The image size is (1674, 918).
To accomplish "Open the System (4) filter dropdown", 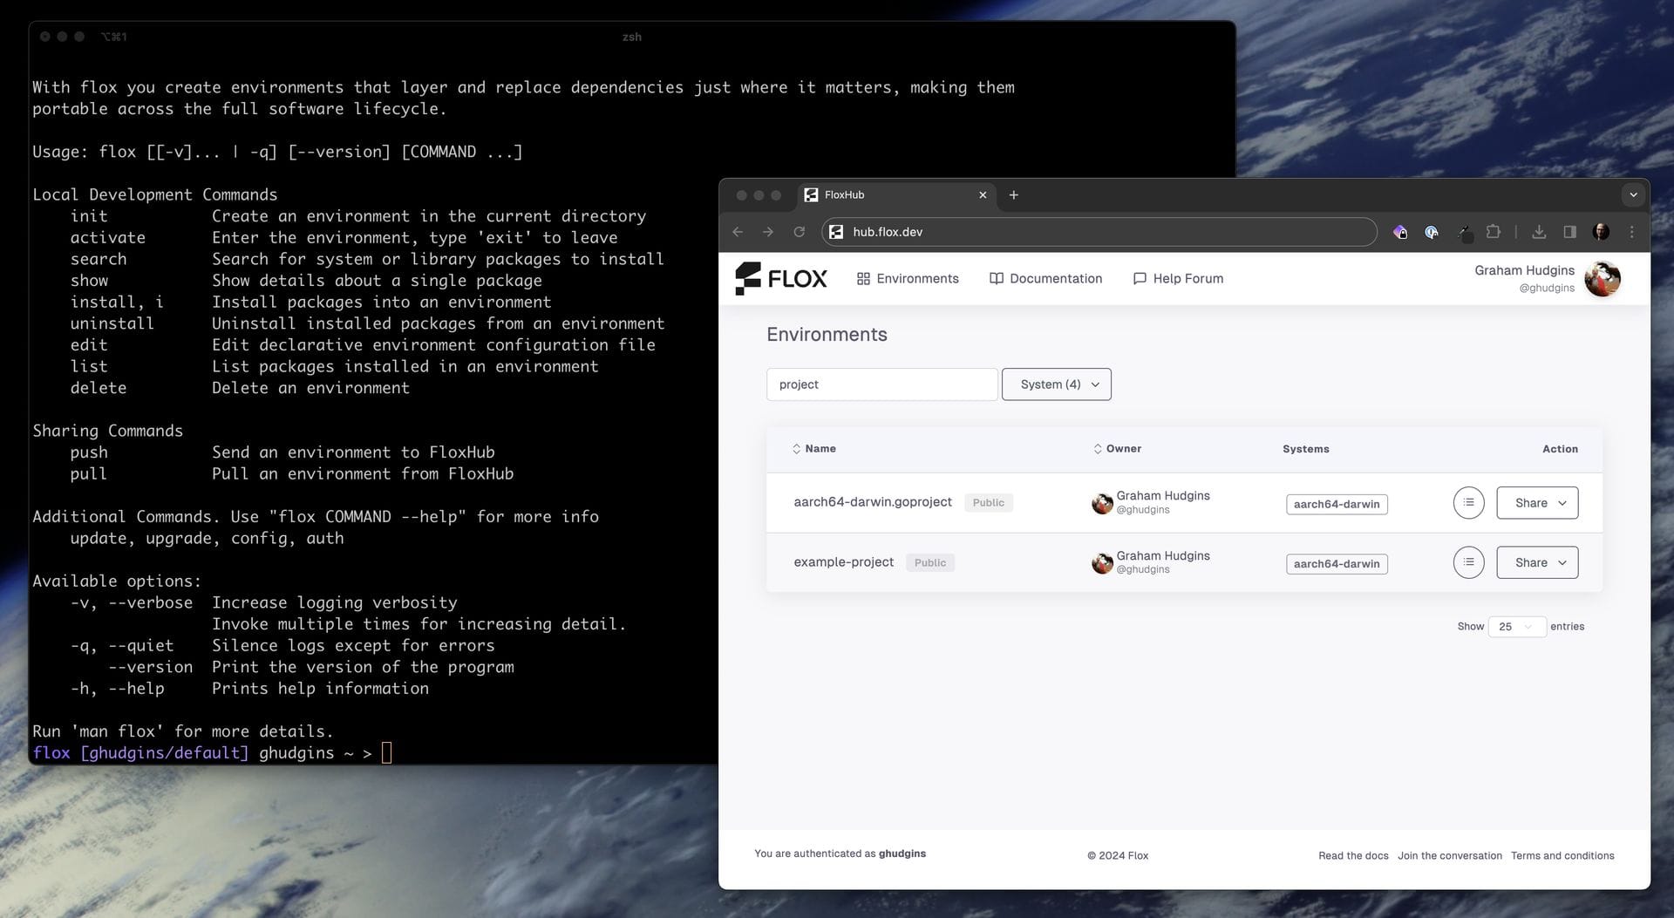I will 1056,384.
